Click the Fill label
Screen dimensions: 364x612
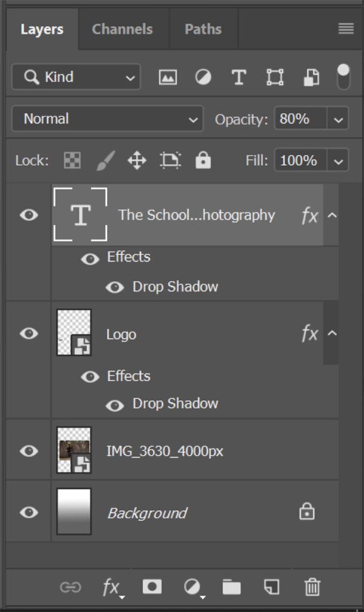(x=257, y=160)
